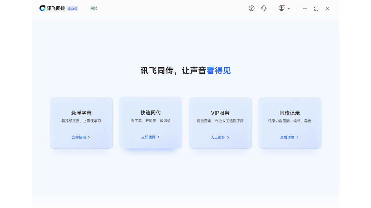The height and width of the screenshot is (208, 371).
Task: Click the customer service headset icon
Action: click(x=264, y=8)
